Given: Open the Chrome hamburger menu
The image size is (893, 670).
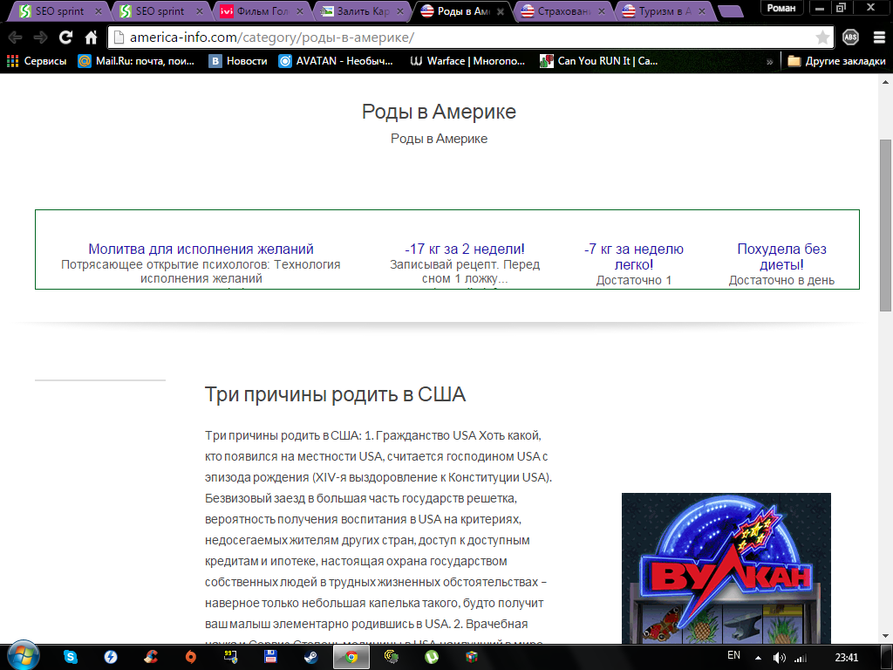Looking at the screenshot, I should tap(879, 38).
